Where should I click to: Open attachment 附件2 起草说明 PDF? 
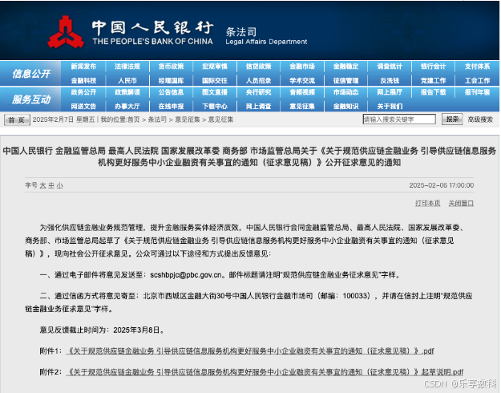pos(265,372)
